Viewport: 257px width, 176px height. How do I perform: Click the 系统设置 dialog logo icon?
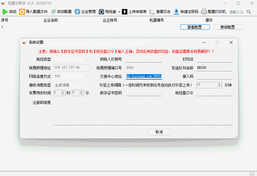24,42
